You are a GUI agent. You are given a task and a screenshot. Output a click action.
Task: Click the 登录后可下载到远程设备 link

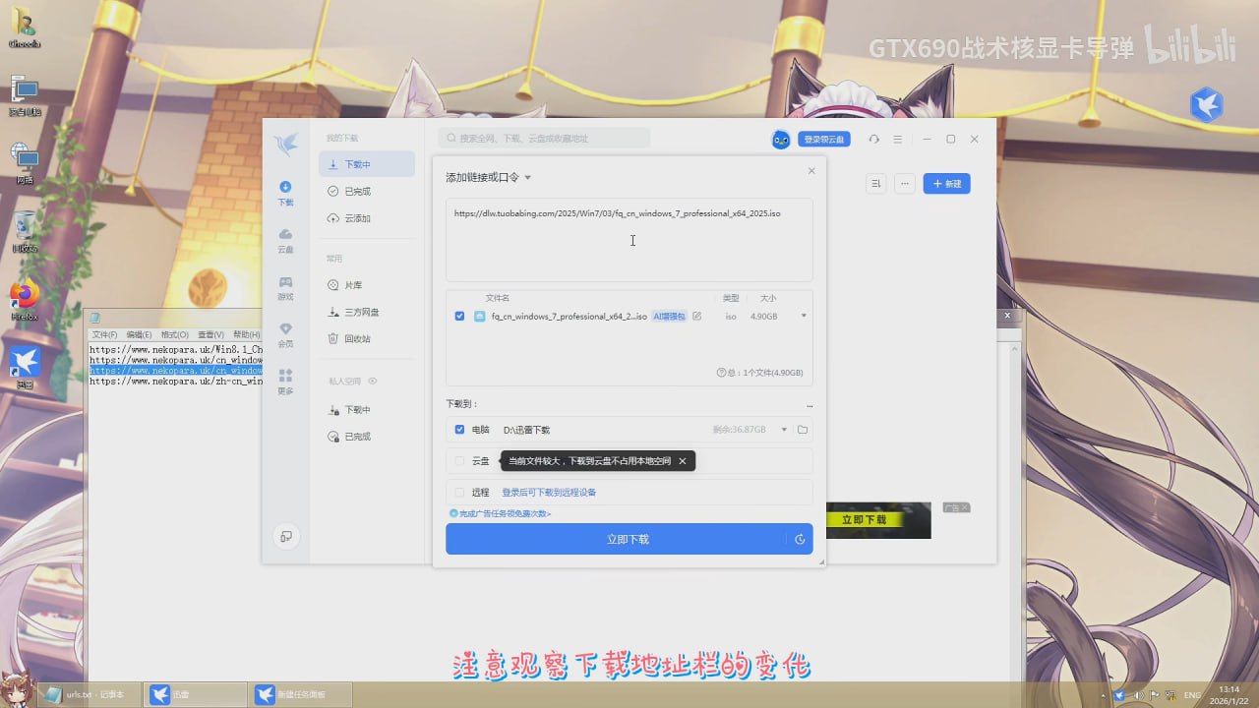tap(549, 493)
